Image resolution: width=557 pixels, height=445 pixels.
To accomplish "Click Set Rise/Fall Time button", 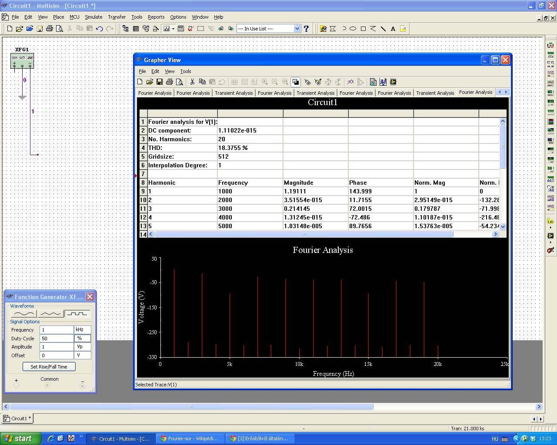I will click(x=49, y=367).
